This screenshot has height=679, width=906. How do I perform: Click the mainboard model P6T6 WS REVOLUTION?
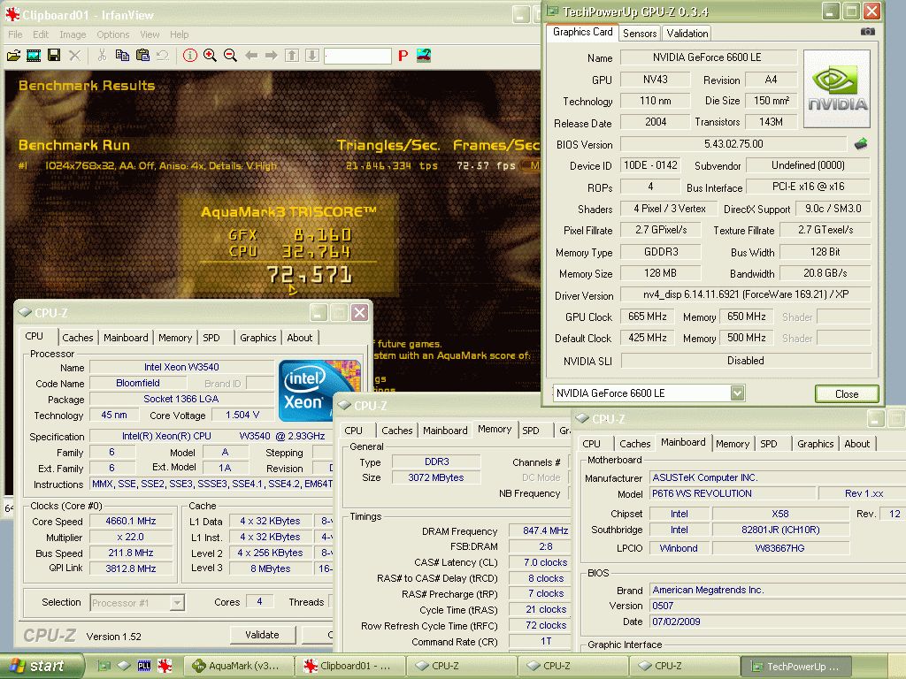coord(733,493)
